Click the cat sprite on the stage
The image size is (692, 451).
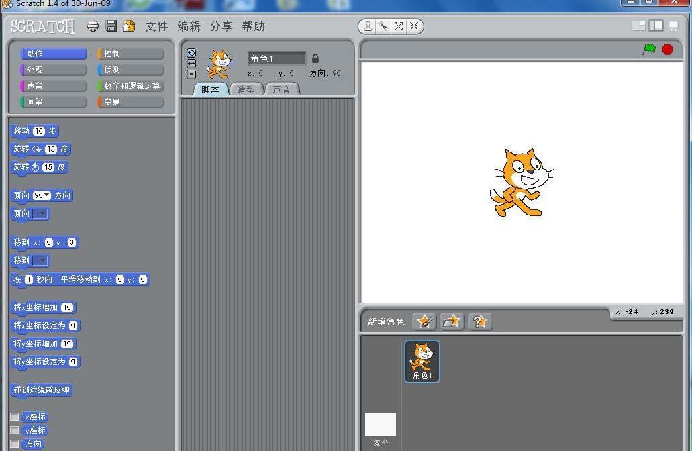pyautogui.click(x=521, y=183)
